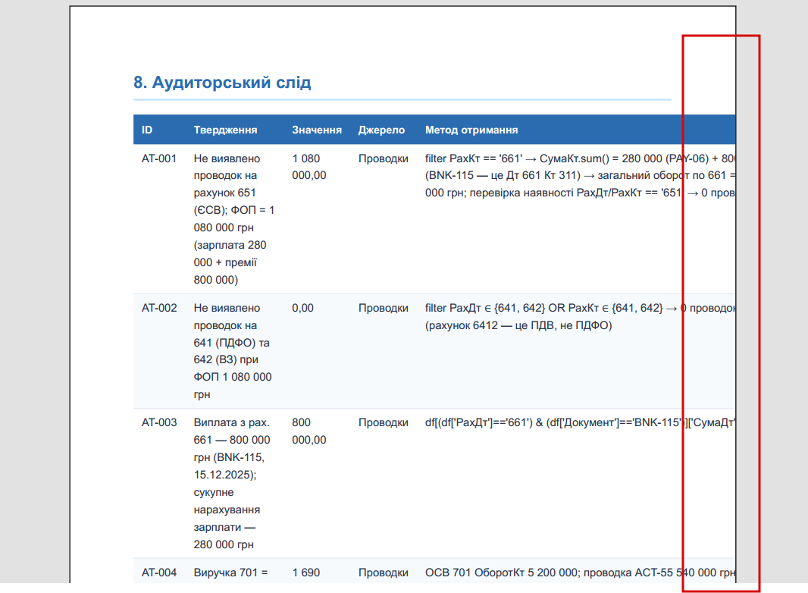Select the AT-004 row identifier

159,573
